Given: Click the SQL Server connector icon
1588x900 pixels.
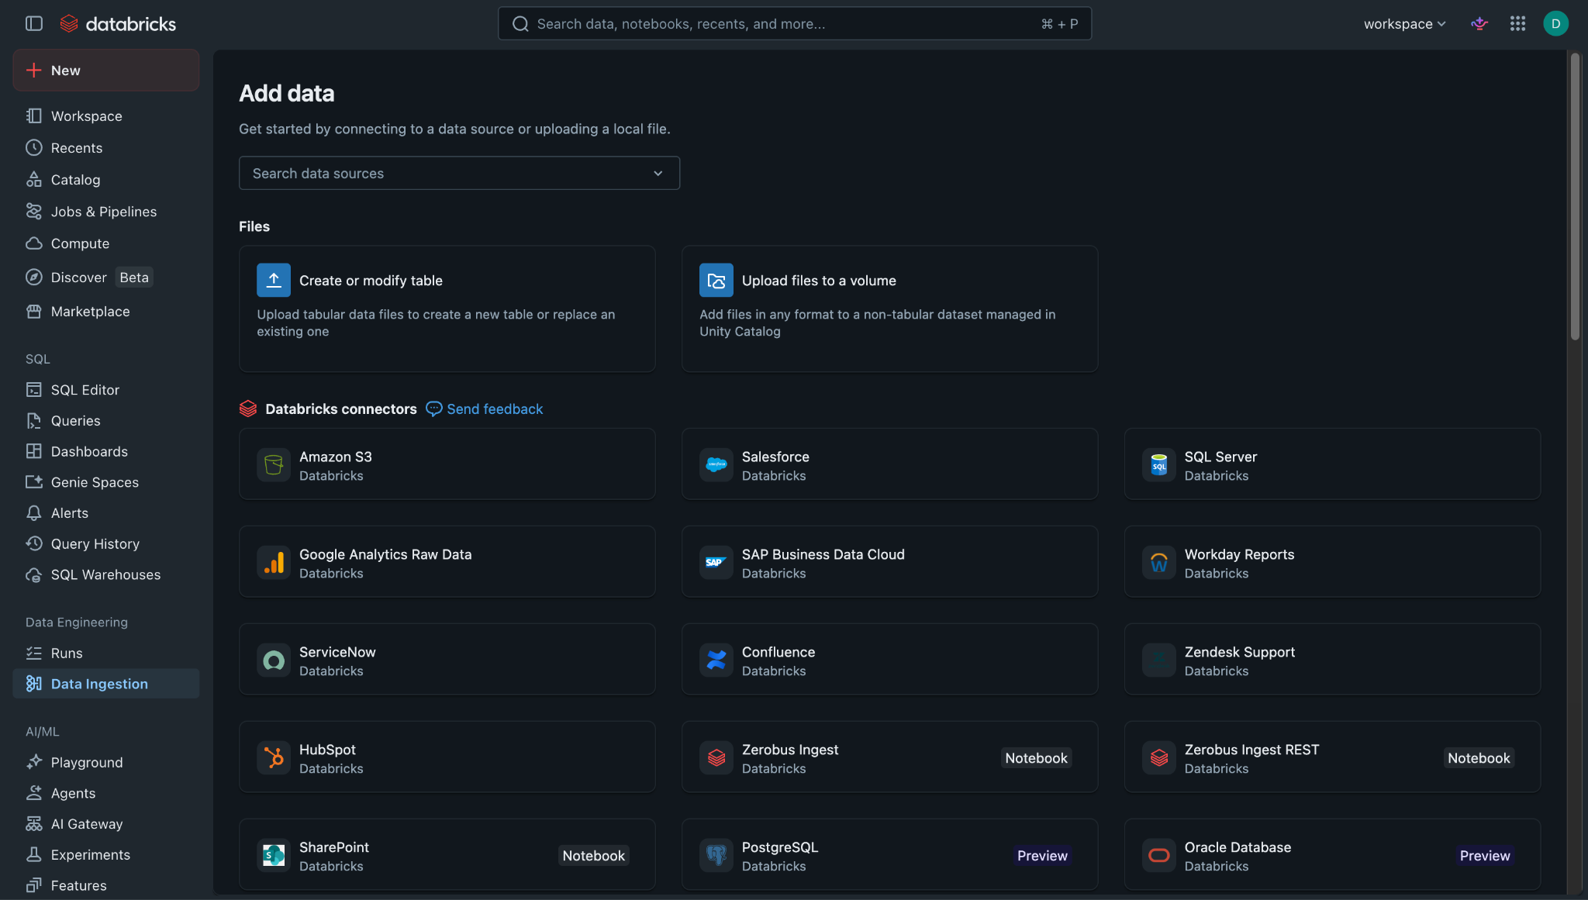Looking at the screenshot, I should [1159, 465].
